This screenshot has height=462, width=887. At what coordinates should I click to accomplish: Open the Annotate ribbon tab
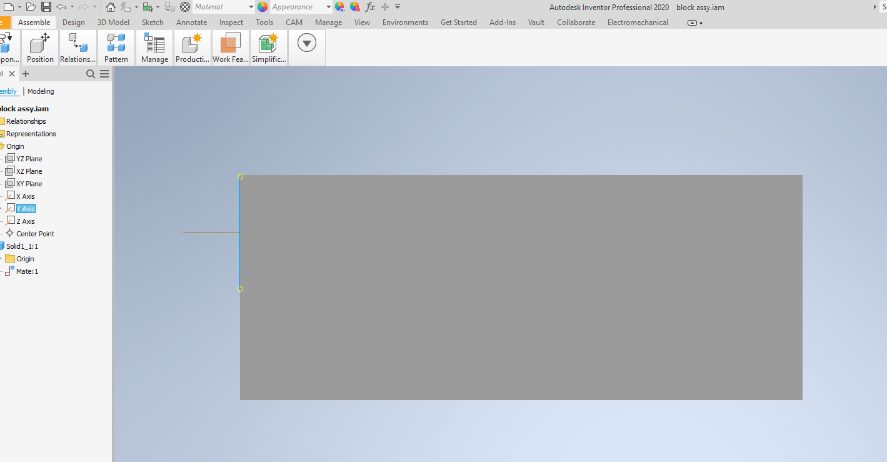(x=191, y=22)
